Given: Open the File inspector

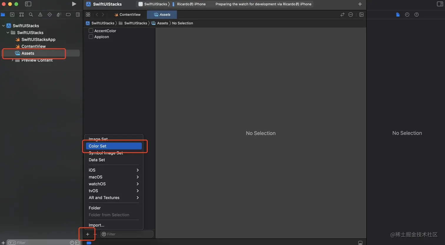Looking at the screenshot, I should tap(398, 14).
